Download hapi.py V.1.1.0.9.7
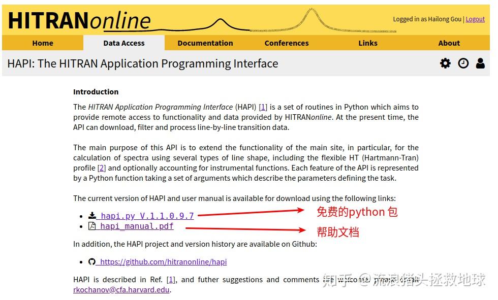The height and width of the screenshot is (300, 498). click(147, 215)
